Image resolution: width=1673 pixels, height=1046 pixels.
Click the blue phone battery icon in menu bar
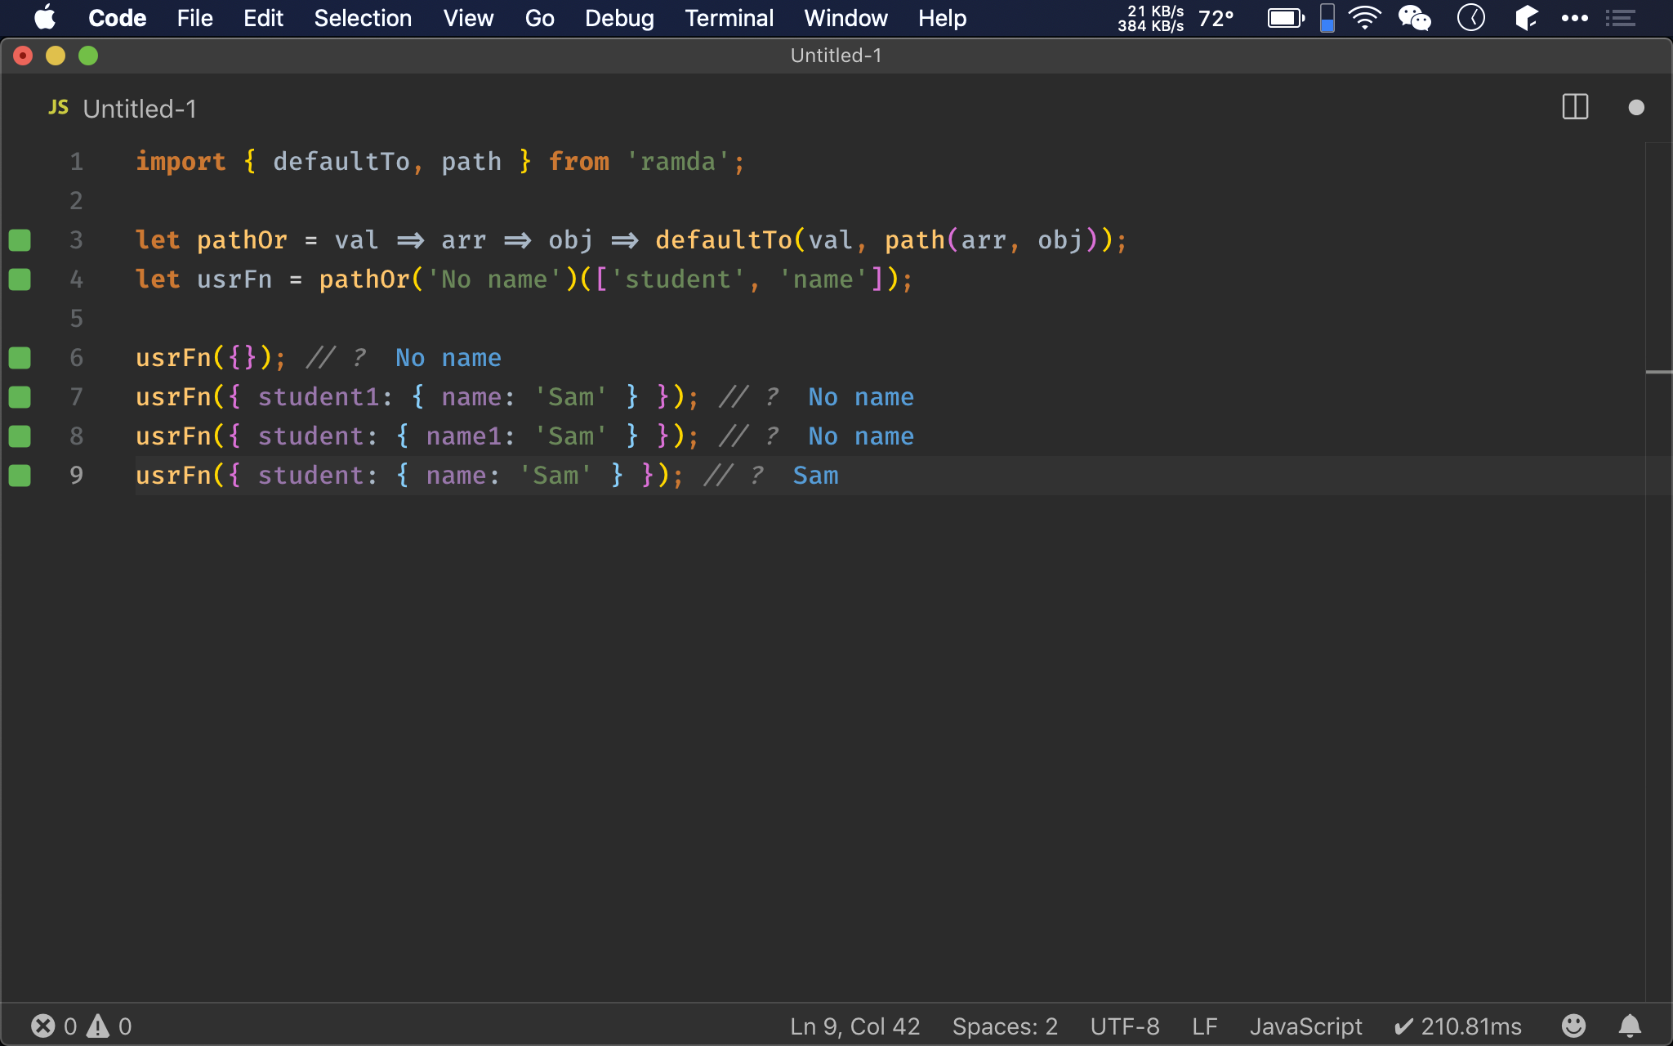[x=1327, y=18]
